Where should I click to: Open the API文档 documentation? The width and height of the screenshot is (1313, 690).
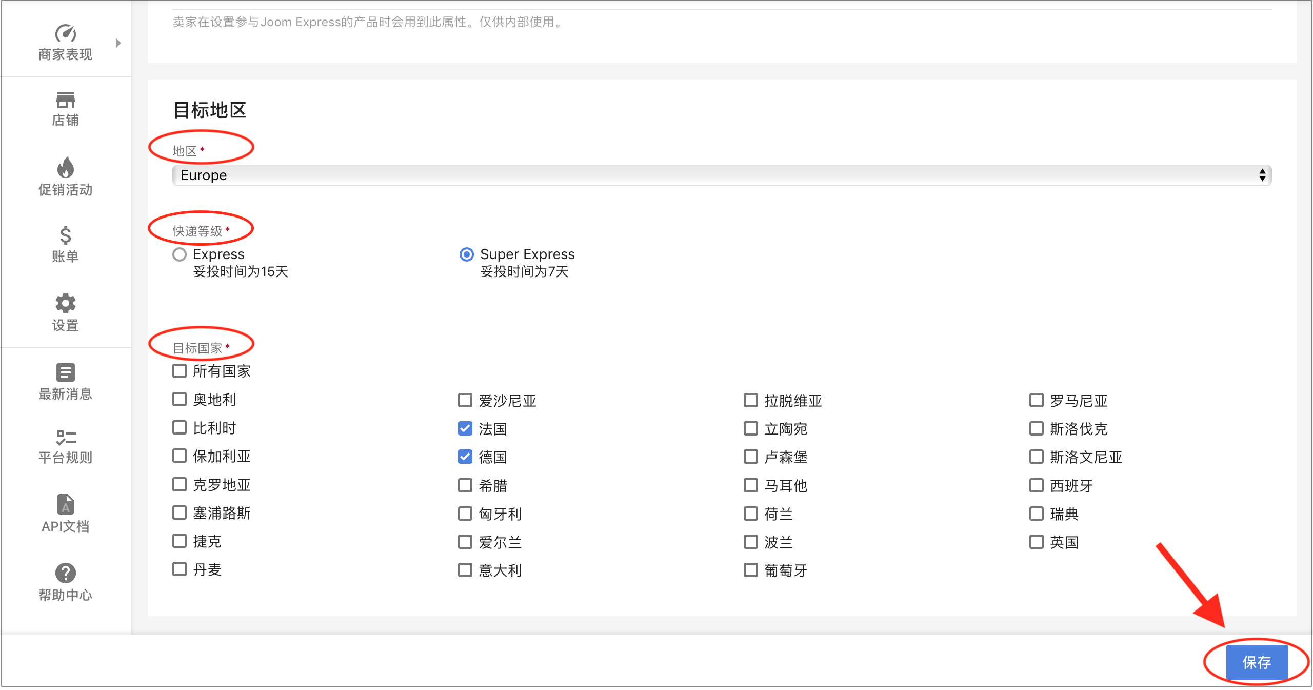click(x=65, y=513)
